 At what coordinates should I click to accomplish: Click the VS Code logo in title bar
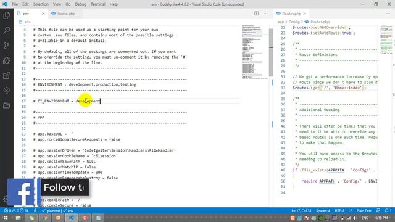click(x=5, y=4)
